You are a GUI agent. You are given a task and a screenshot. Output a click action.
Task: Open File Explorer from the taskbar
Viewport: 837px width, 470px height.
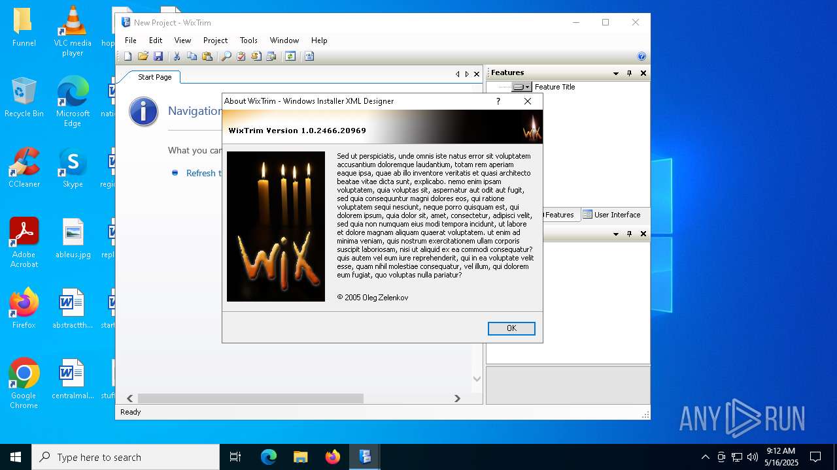[x=300, y=457]
